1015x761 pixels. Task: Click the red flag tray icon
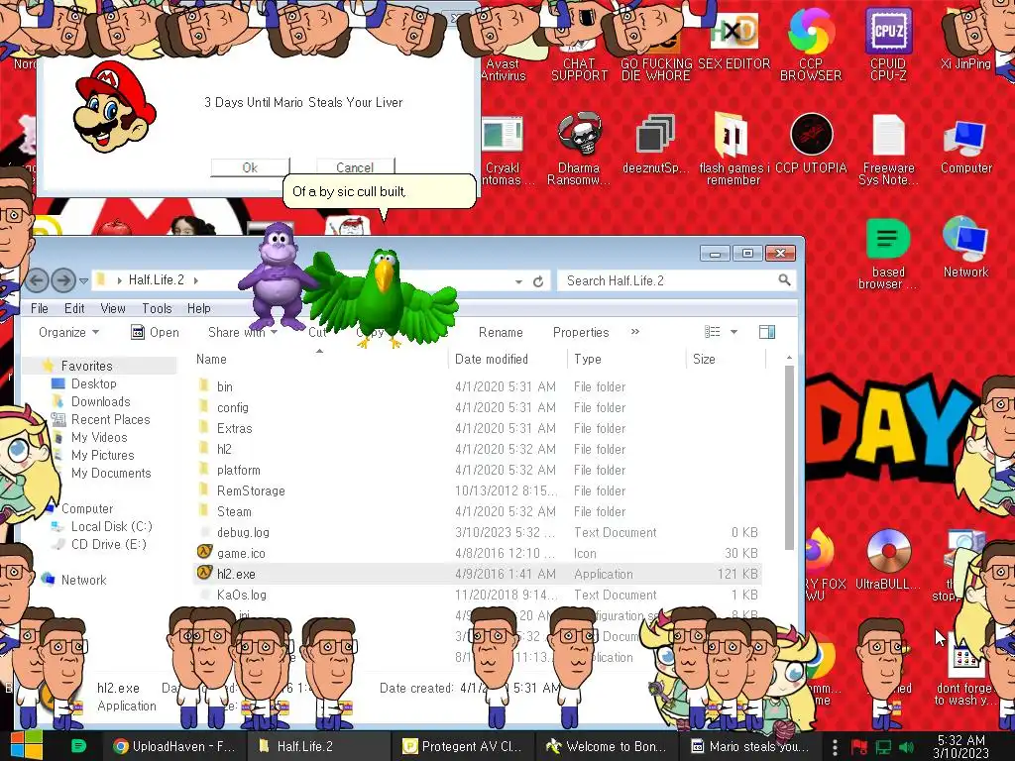859,747
